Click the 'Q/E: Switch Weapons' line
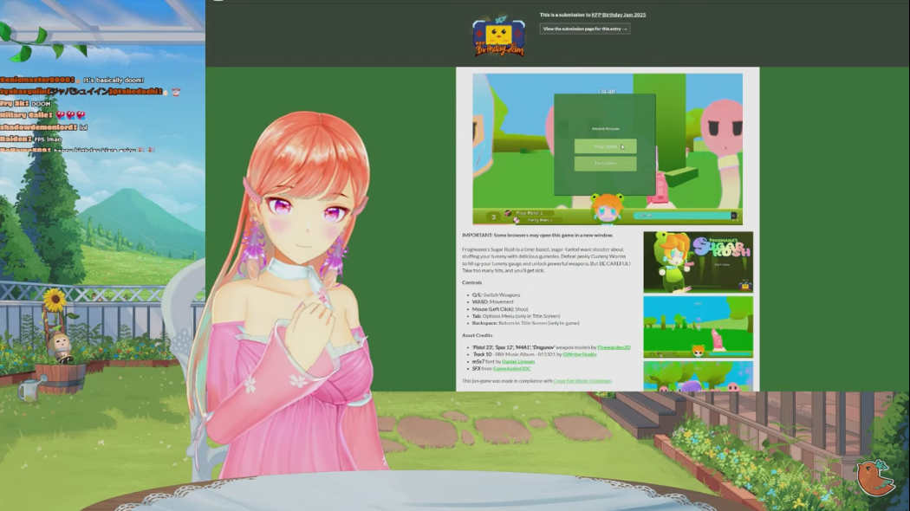The width and height of the screenshot is (910, 511). (x=496, y=294)
